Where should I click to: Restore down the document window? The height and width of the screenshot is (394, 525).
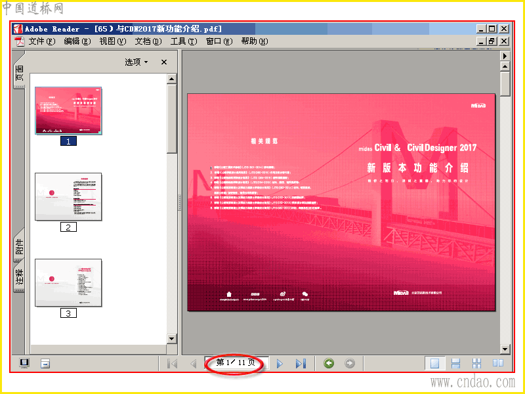(492, 41)
